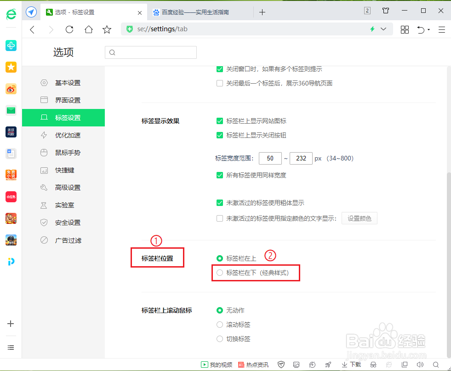
Task: Open Weibo from the left sidebar
Action: tap(11, 89)
